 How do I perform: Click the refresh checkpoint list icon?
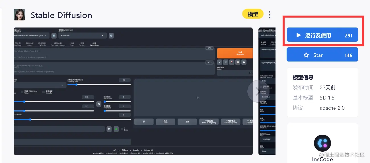tap(54, 35)
